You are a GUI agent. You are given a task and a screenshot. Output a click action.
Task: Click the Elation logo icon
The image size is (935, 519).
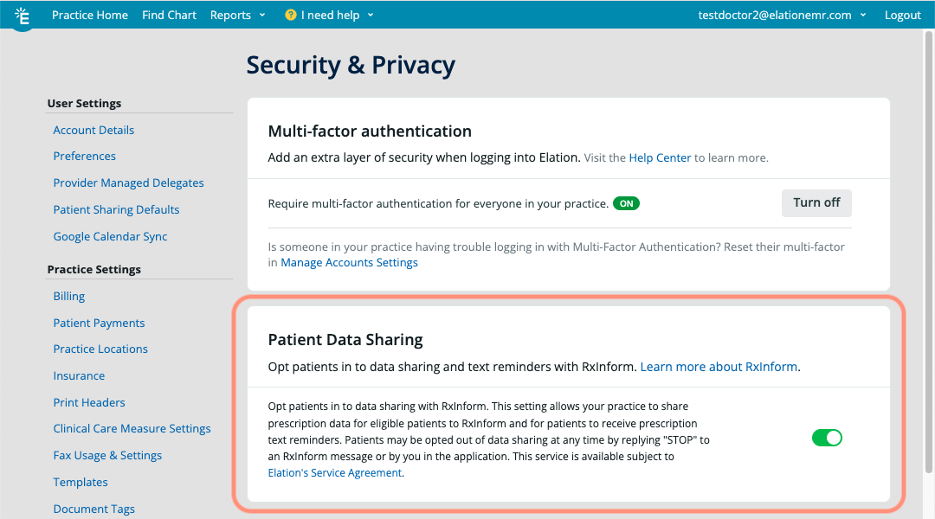point(23,16)
